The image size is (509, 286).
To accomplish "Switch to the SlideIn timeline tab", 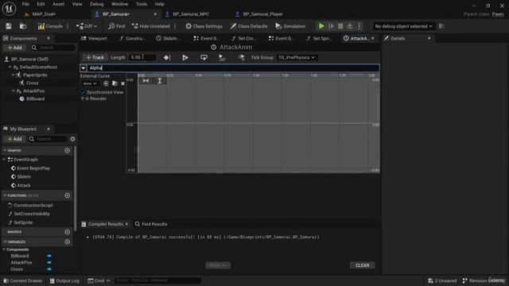I will [168, 38].
